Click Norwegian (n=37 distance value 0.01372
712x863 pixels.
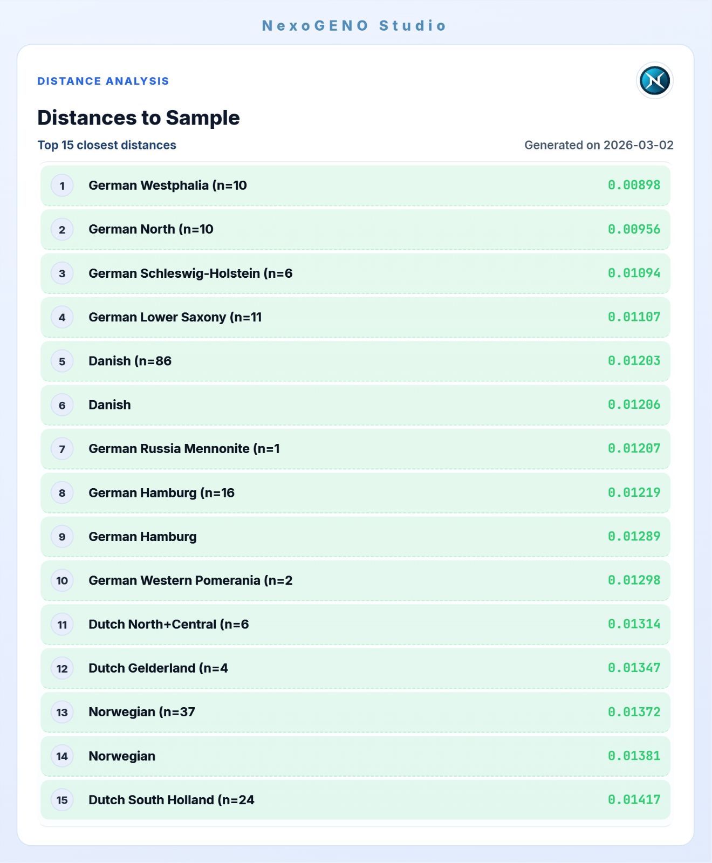point(634,712)
